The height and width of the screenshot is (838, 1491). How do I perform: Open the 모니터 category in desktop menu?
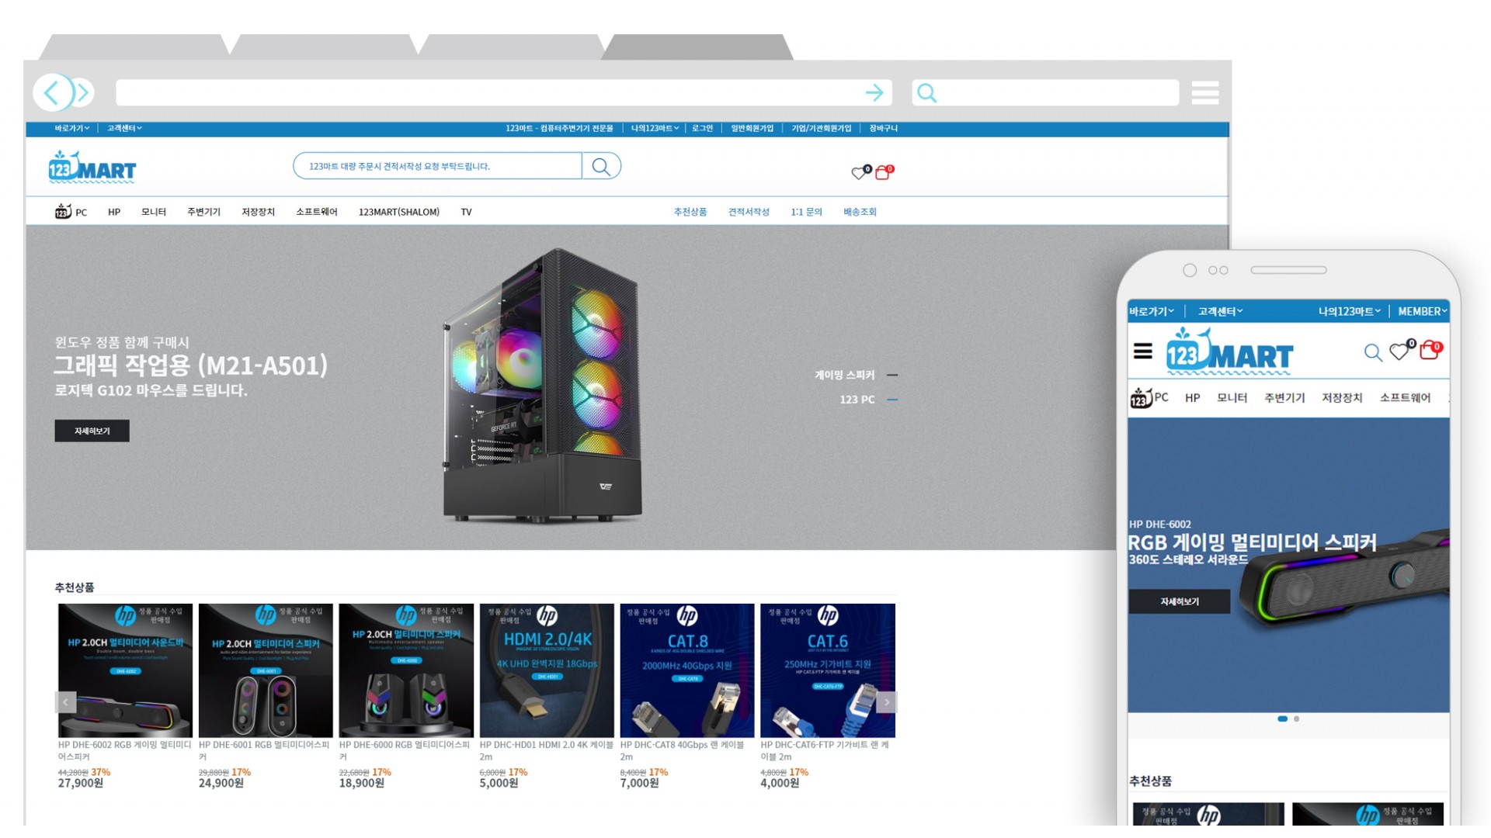[154, 212]
